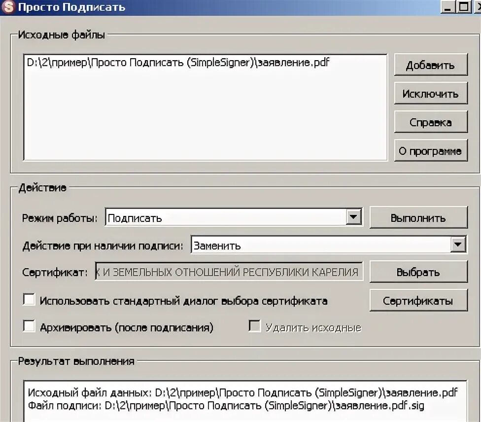Click the app icon in title bar
This screenshot has height=422, width=481.
tap(8, 7)
